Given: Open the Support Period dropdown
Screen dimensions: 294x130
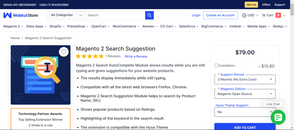Looking at the screenshot, I should click(x=245, y=79).
